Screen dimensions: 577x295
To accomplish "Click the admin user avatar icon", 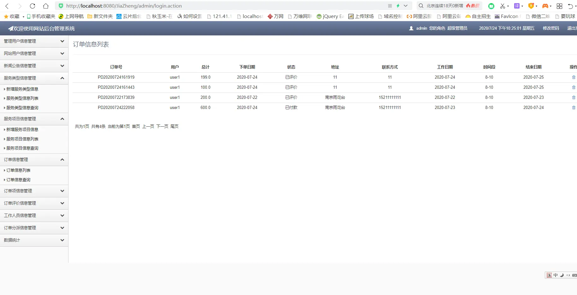I will click(x=411, y=28).
